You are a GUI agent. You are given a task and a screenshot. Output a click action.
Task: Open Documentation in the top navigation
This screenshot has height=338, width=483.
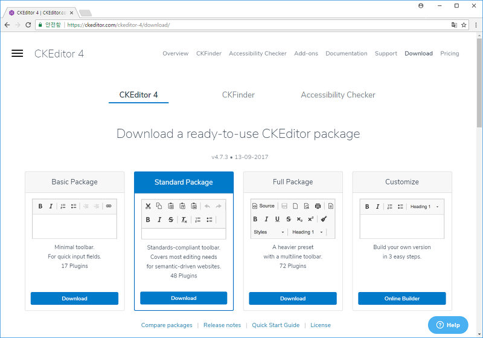(346, 53)
